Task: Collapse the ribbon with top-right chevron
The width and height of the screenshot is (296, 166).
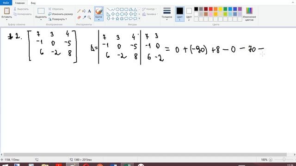Action: point(293,2)
